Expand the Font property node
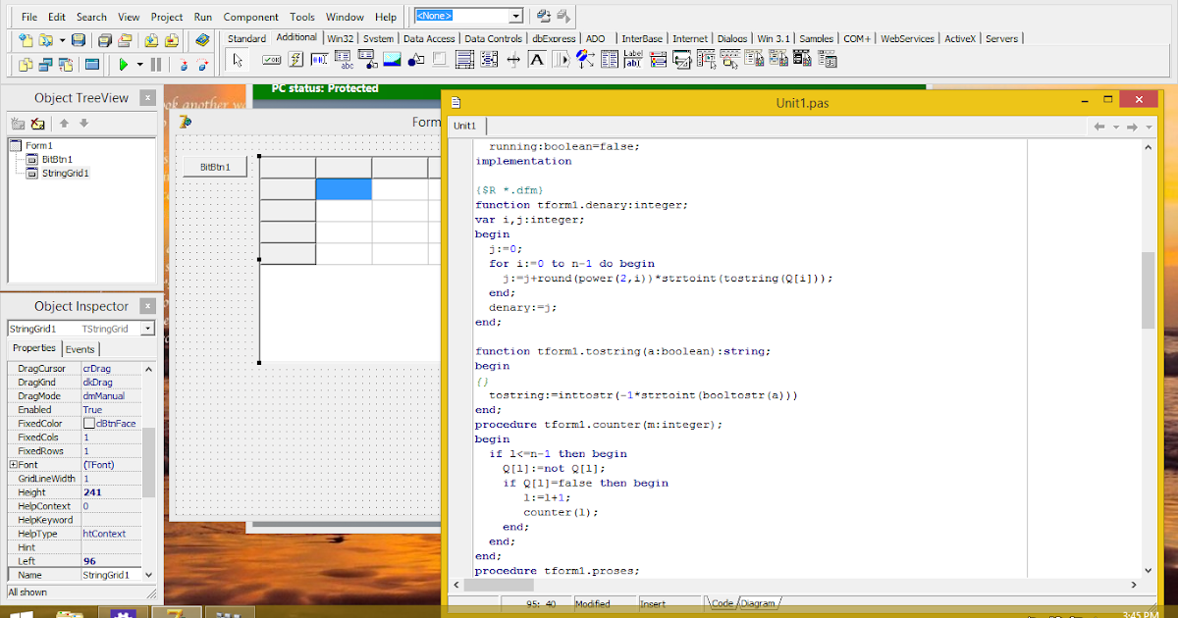This screenshot has width=1178, height=618. point(13,464)
